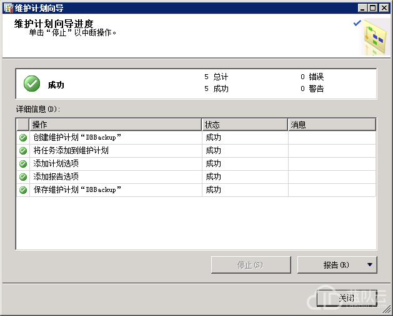The image size is (393, 316).
Task: Click the blue checkmark icon in the header
Action: click(357, 23)
